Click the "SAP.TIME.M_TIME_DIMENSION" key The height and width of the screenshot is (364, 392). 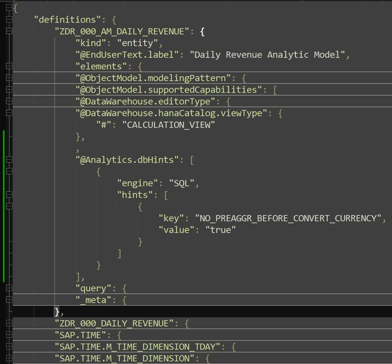tap(124, 358)
